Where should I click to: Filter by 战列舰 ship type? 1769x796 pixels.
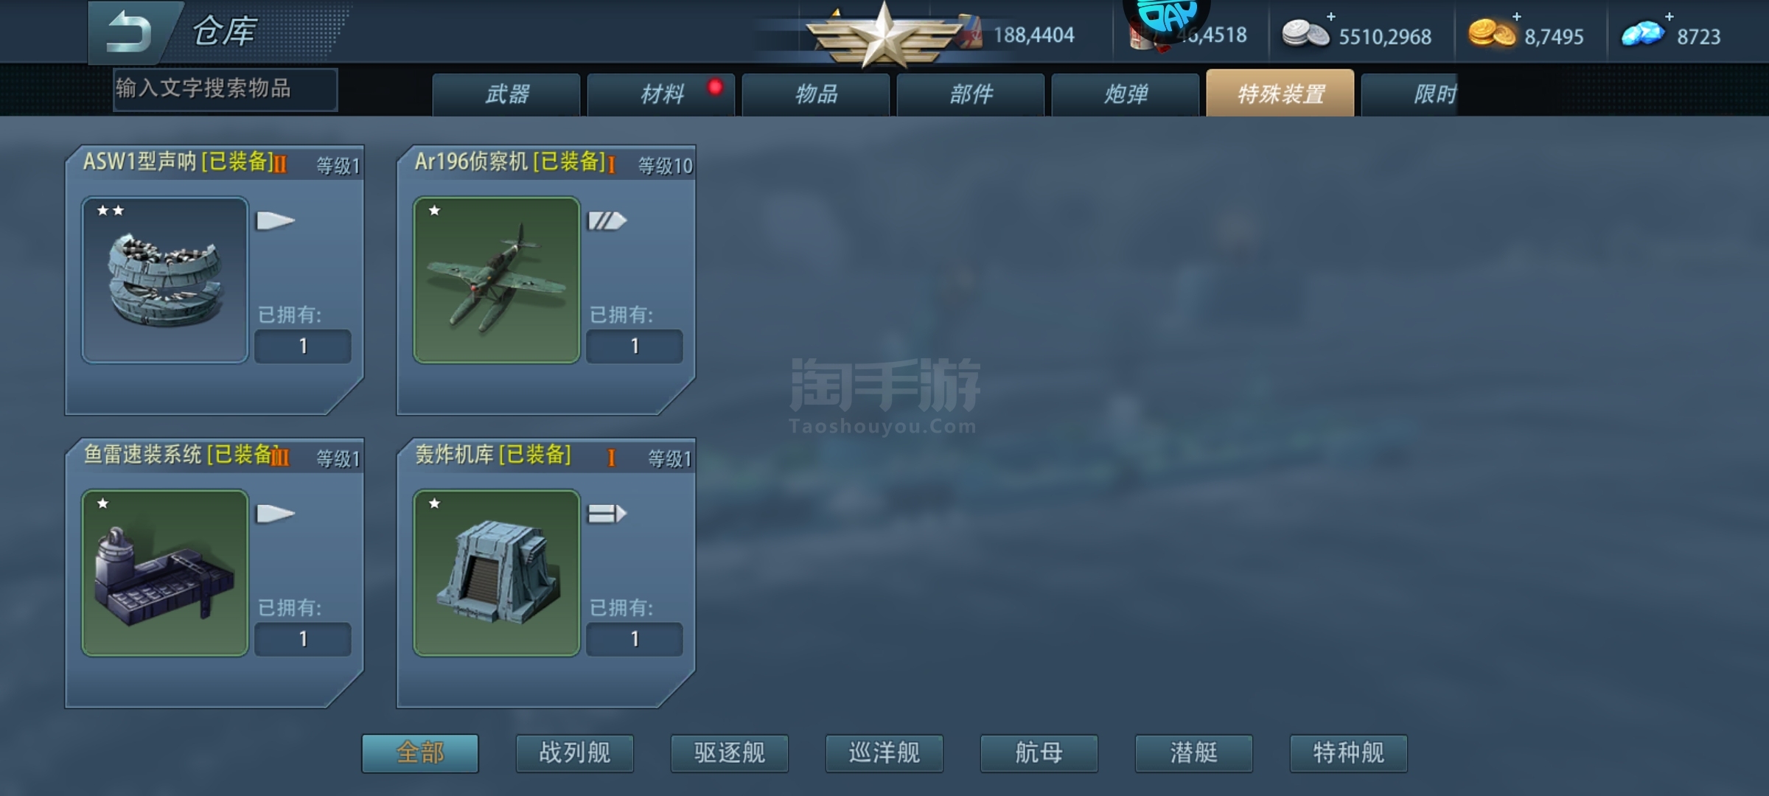575,753
